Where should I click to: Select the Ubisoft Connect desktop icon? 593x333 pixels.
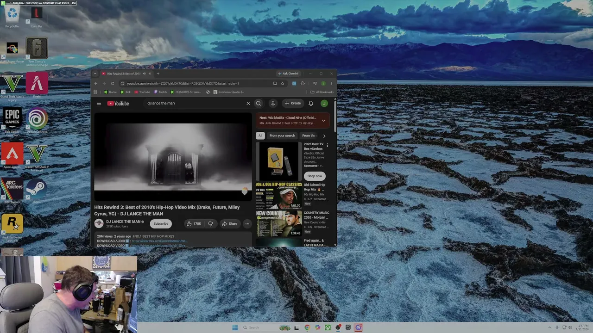coord(37,121)
